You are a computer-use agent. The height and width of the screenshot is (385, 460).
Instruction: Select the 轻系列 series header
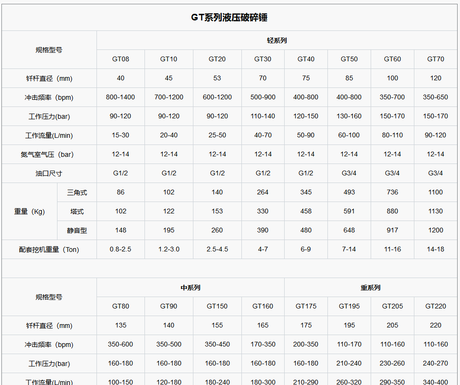point(278,40)
